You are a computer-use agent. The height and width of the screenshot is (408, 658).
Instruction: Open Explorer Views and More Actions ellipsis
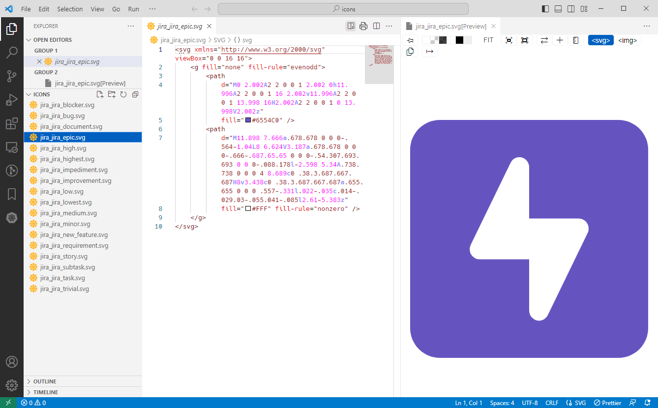[x=130, y=26]
